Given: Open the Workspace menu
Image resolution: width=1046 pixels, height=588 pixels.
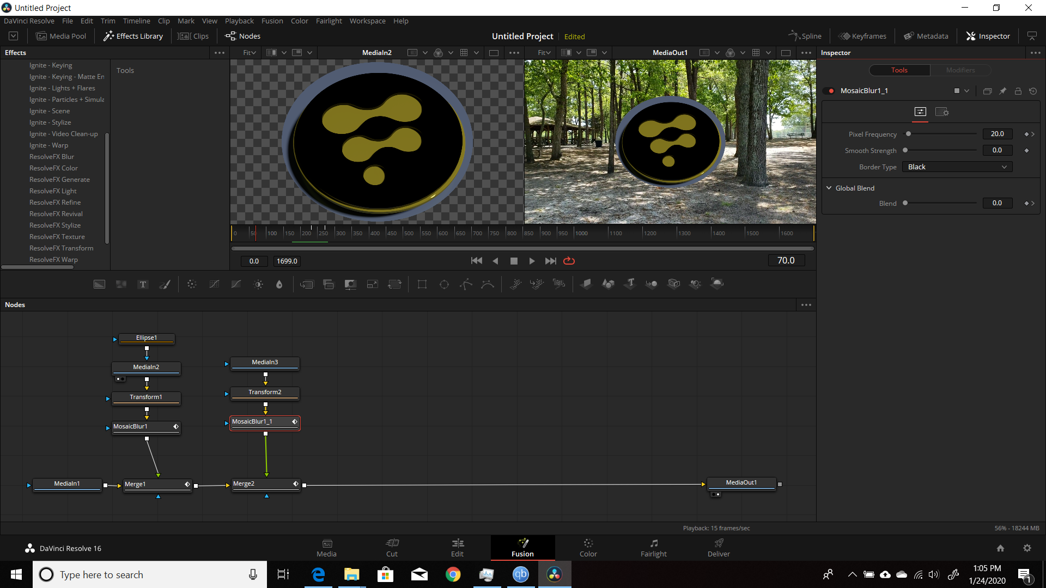Looking at the screenshot, I should [367, 21].
